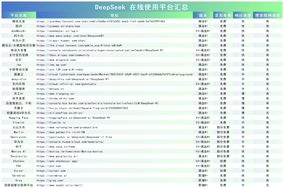Select the Cerebras platform name cell
This screenshot has height=188, width=284.
point(19,176)
